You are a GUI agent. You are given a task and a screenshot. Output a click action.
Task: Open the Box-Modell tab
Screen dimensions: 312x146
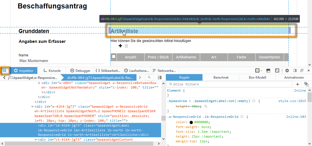coord(257,78)
